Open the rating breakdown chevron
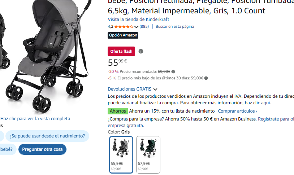294x175 pixels. [x=136, y=27]
